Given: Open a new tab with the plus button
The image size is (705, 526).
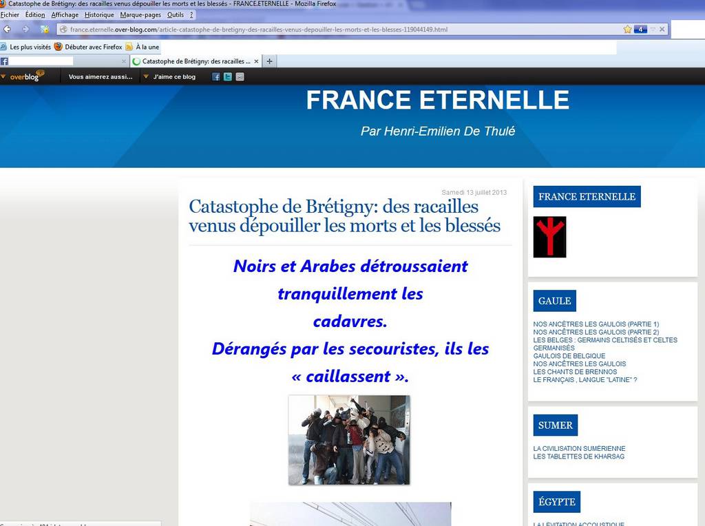Looking at the screenshot, I should [x=269, y=61].
